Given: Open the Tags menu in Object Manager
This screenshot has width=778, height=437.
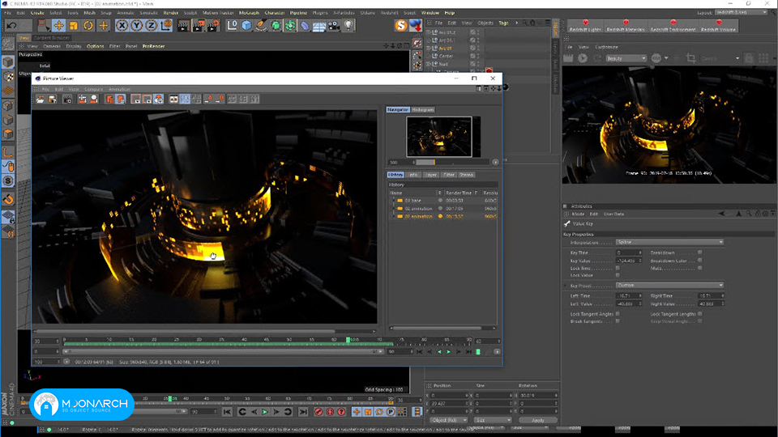Looking at the screenshot, I should point(503,23).
